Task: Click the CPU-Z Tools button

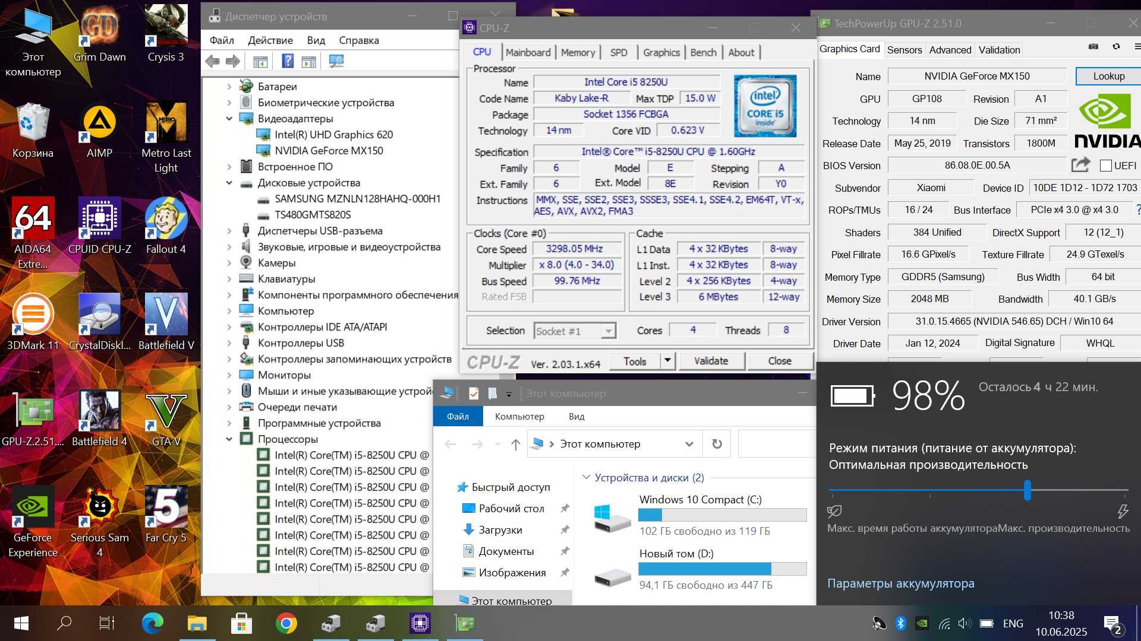Action: 635,361
